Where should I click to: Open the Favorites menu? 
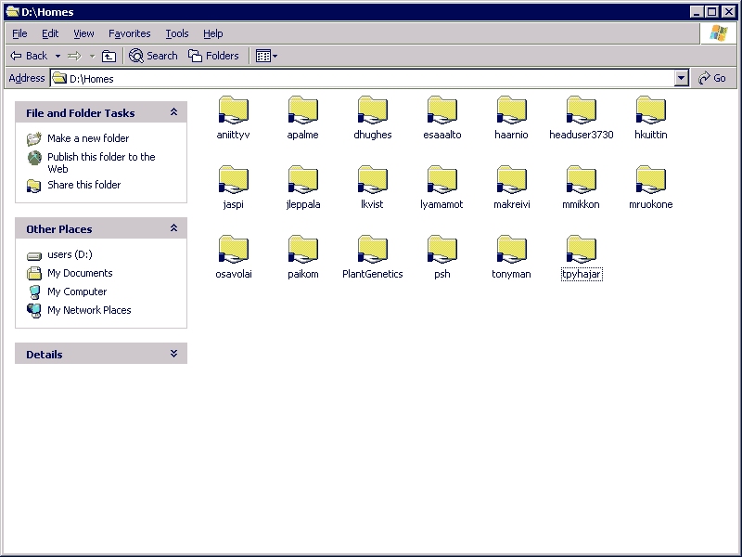click(129, 33)
